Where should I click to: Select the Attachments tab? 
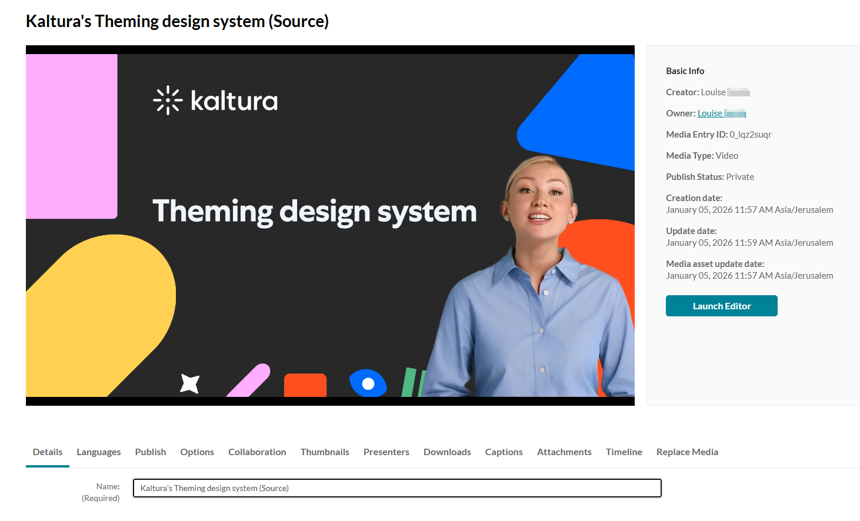click(x=564, y=452)
